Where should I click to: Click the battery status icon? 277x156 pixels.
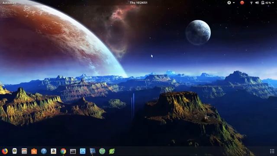[263, 3]
